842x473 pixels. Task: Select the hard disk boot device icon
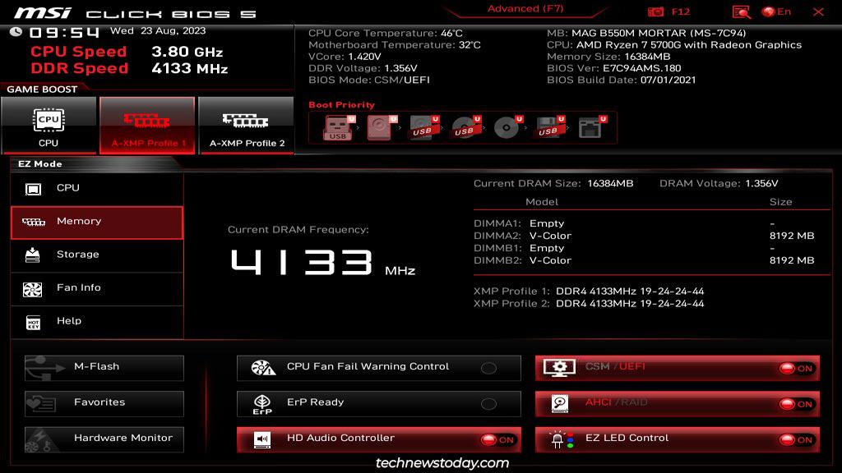[381, 127]
